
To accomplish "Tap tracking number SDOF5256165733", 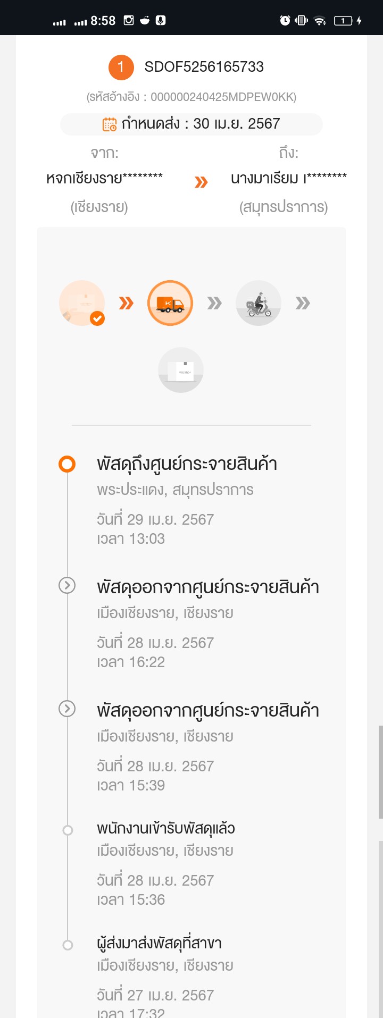I will [x=204, y=67].
